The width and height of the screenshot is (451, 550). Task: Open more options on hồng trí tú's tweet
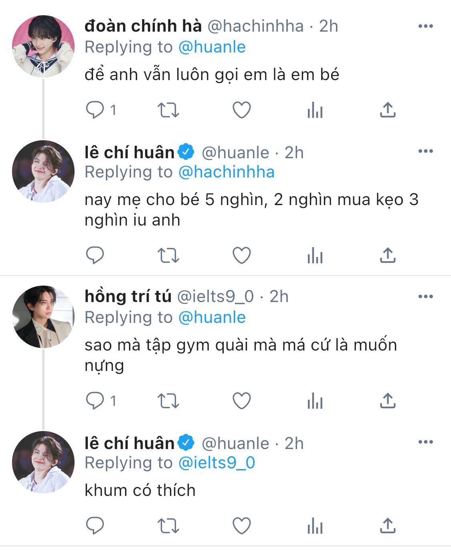point(425,297)
